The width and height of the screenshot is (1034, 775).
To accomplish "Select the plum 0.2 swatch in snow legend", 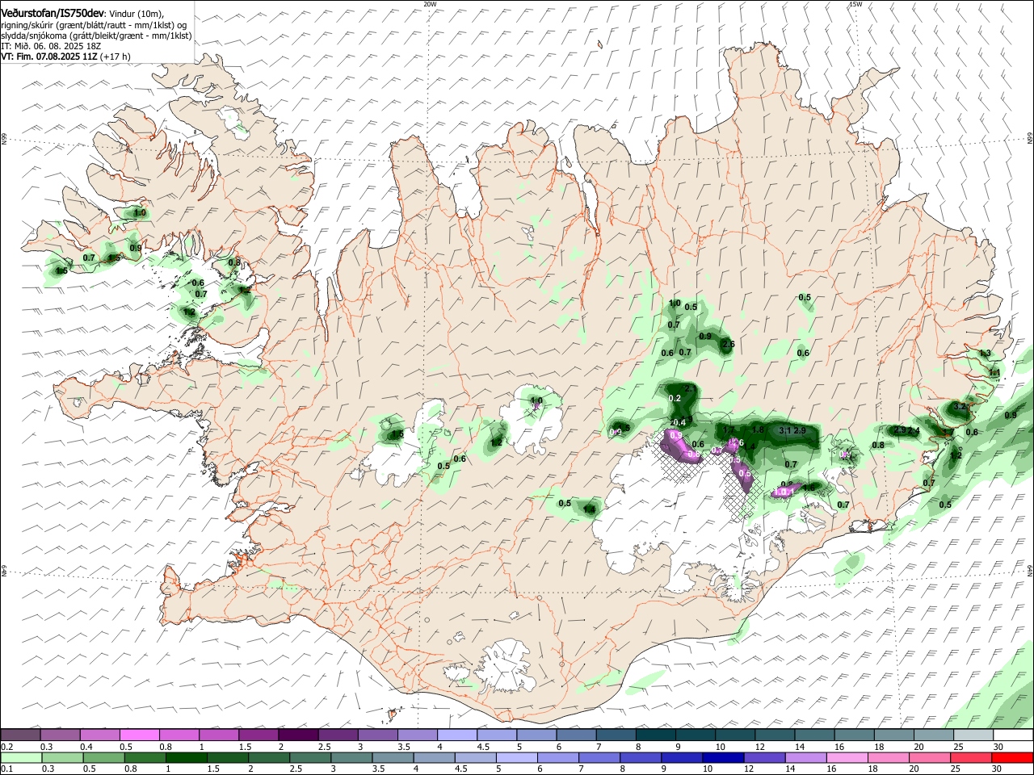I will (20, 735).
